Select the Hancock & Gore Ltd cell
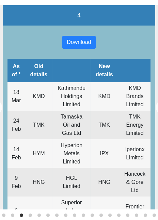This screenshot has width=158, height=220. 135,182
